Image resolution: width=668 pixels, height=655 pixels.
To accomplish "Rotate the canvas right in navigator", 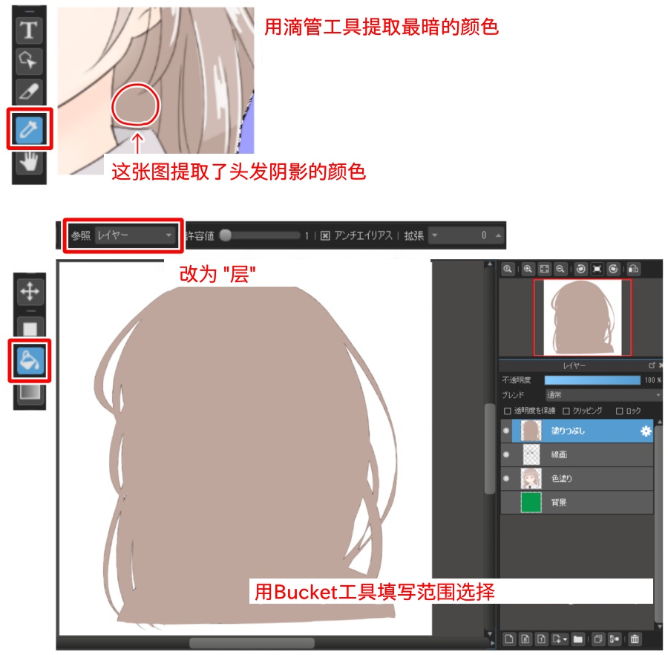I will click(x=613, y=270).
